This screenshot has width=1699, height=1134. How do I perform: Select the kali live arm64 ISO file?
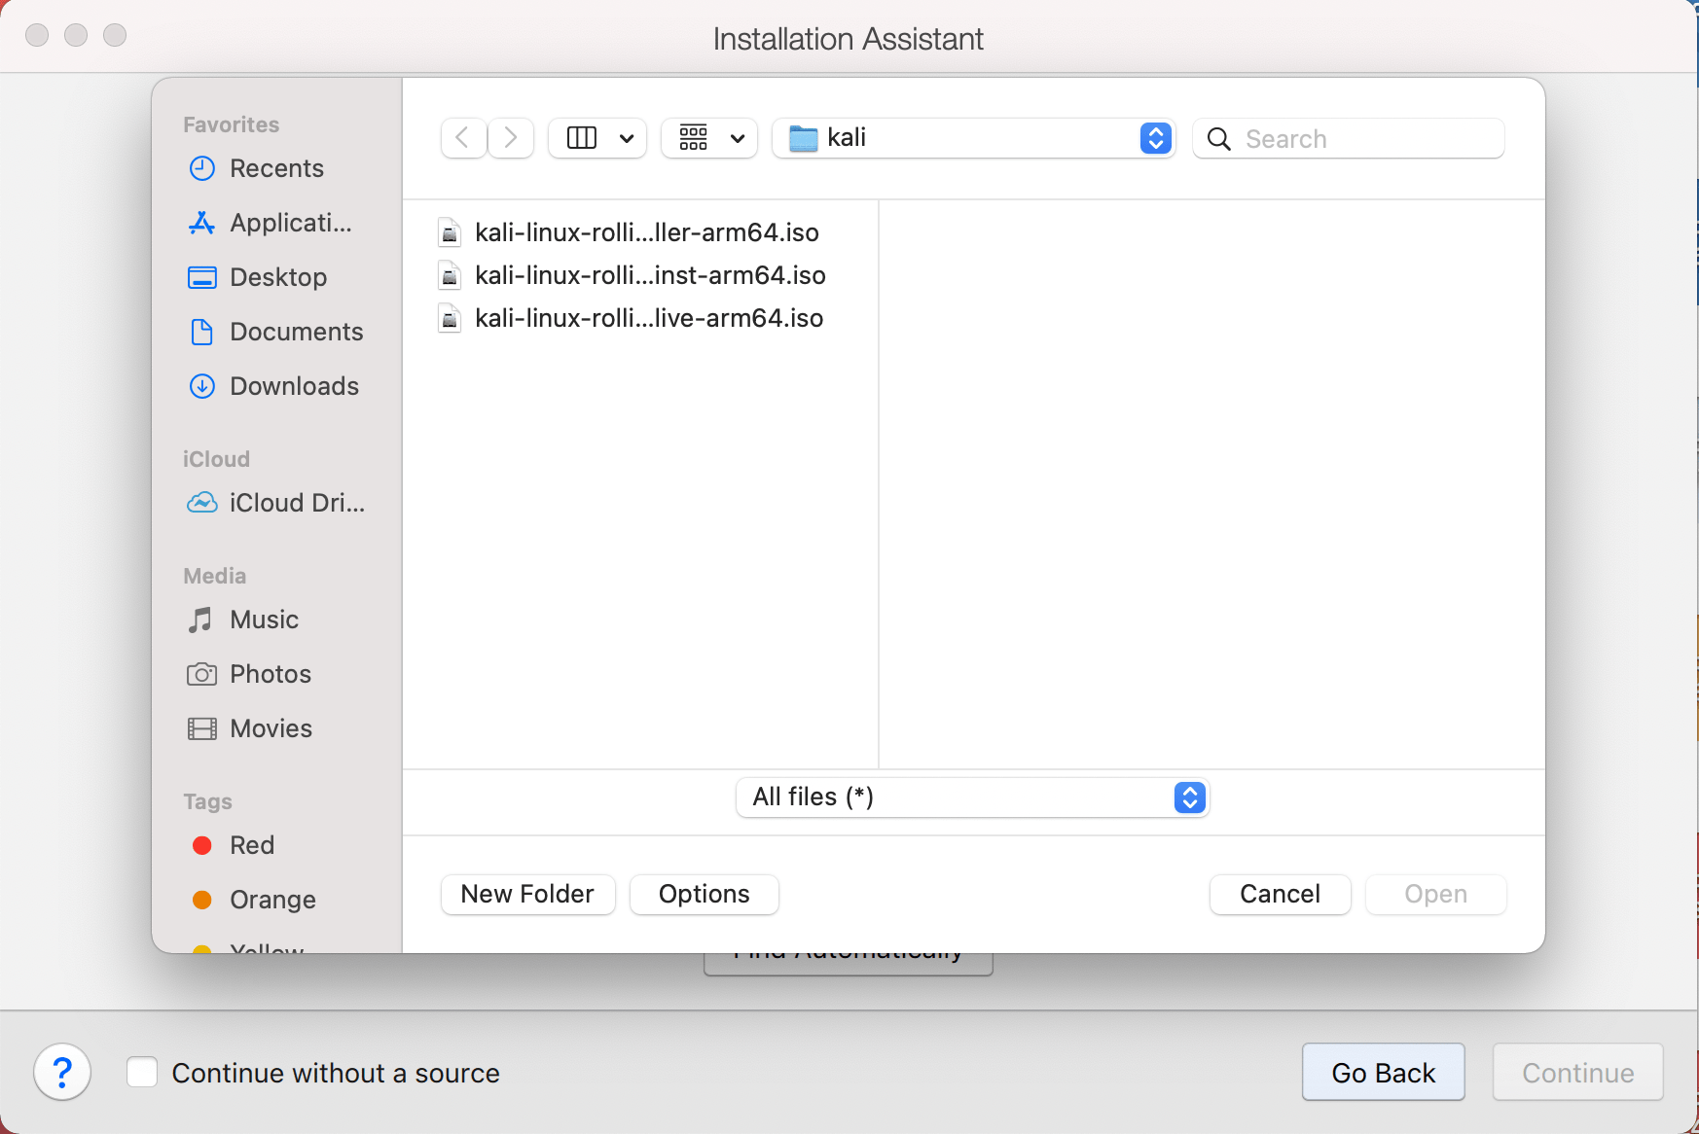coord(648,318)
